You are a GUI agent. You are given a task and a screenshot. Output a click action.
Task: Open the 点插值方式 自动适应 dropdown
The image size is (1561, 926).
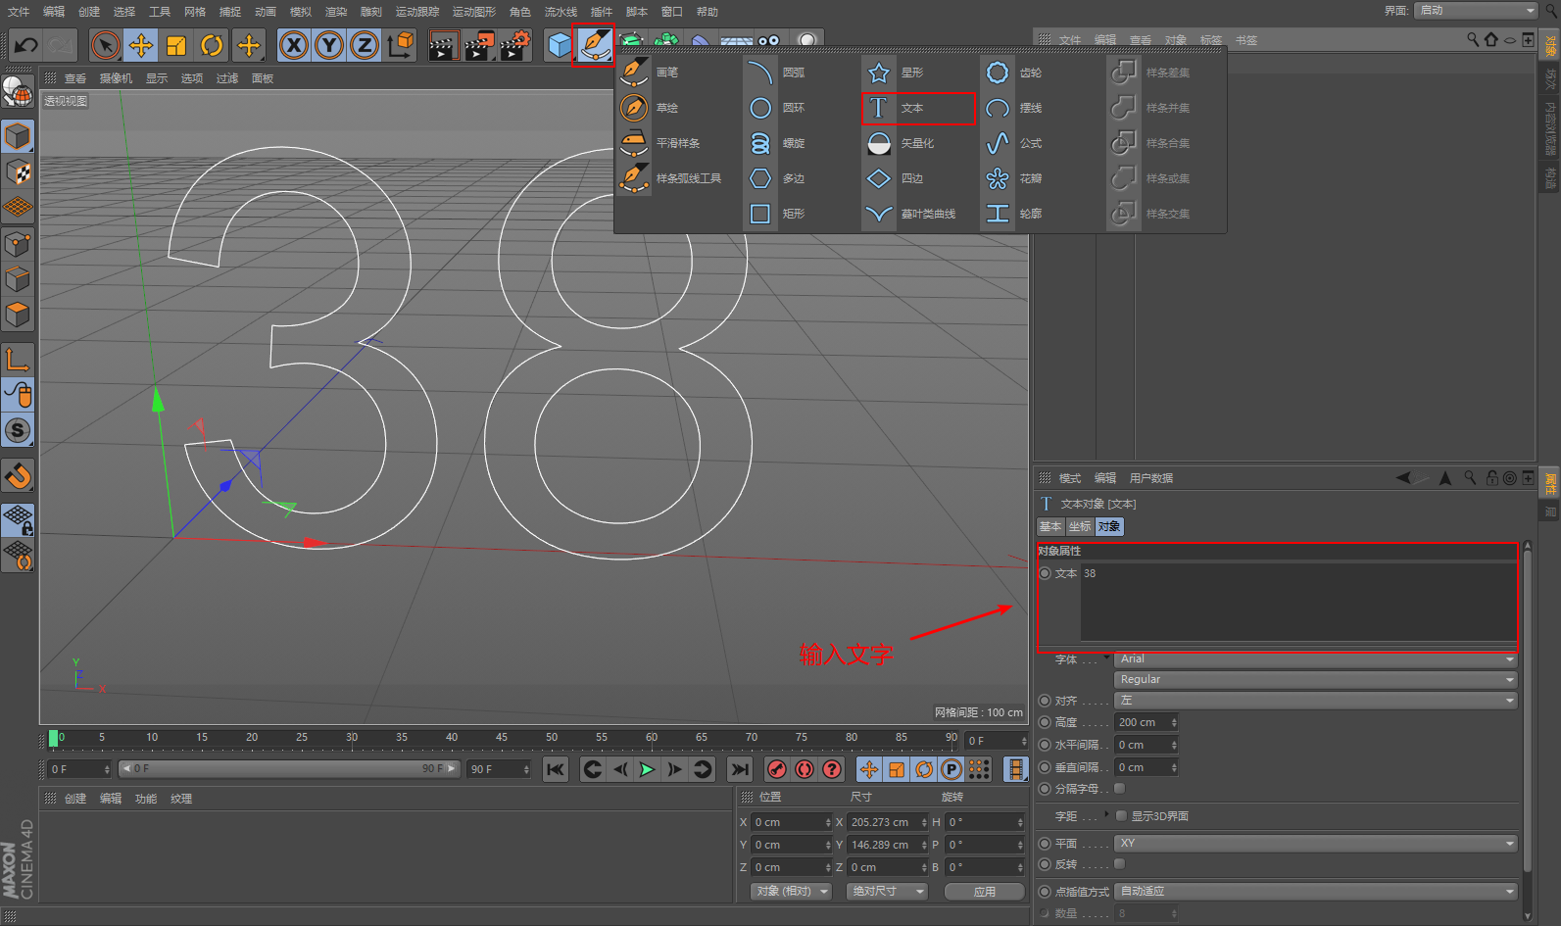click(x=1316, y=891)
